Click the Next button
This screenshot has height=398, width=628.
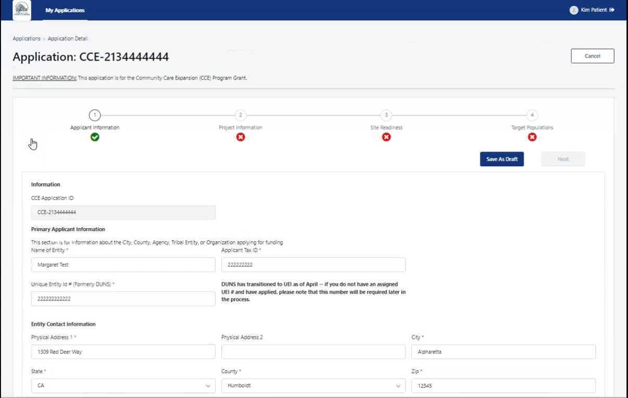[x=562, y=159]
